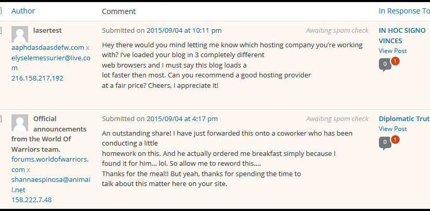Tick the checkbox for lasertest's comment
The width and height of the screenshot is (430, 211).
point(2,30)
